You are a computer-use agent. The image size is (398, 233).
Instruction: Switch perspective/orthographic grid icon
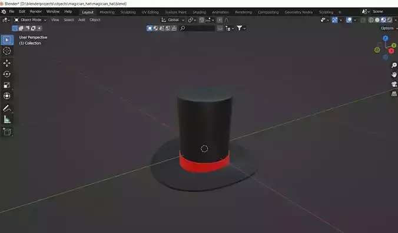pyautogui.click(x=394, y=94)
